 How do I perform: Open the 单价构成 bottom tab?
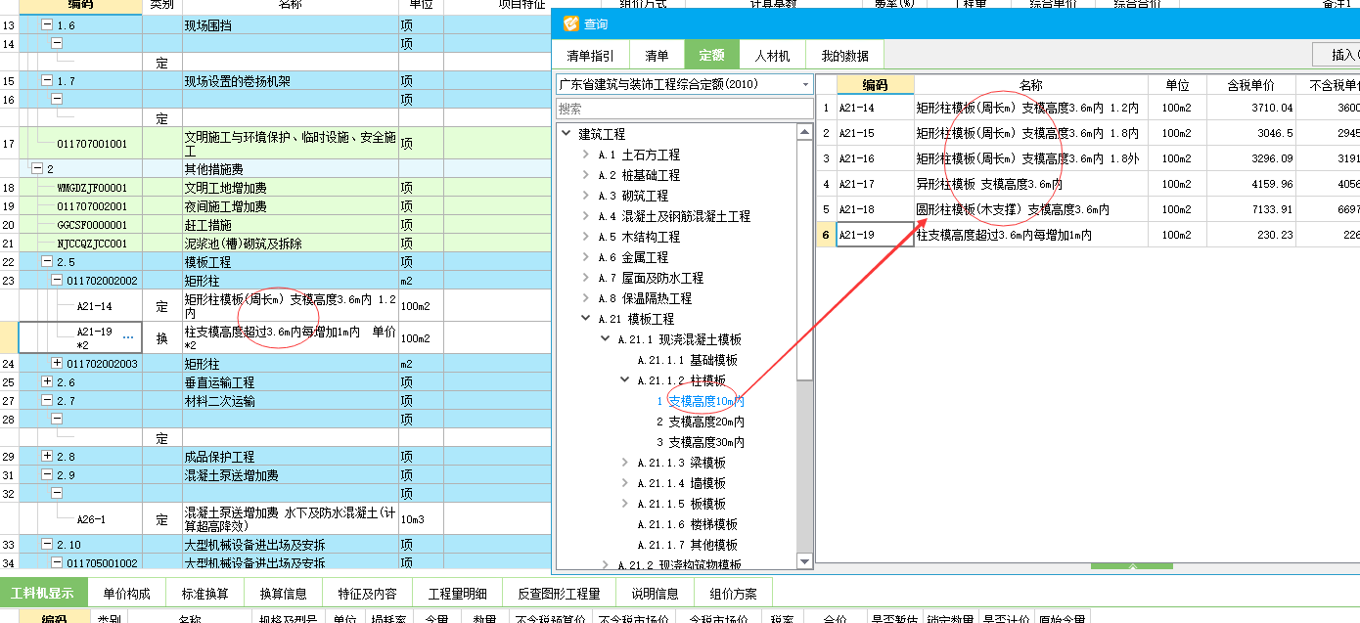[x=126, y=594]
